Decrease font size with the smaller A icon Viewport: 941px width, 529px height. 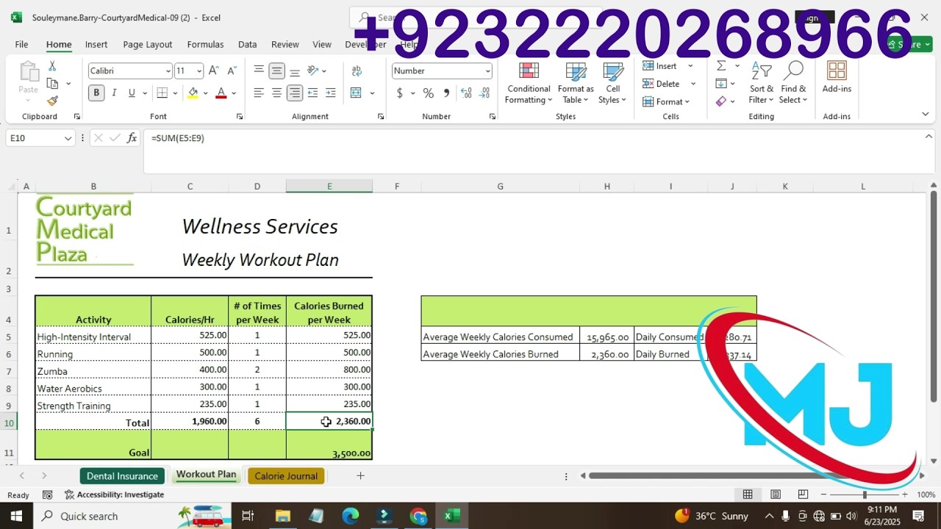point(232,71)
